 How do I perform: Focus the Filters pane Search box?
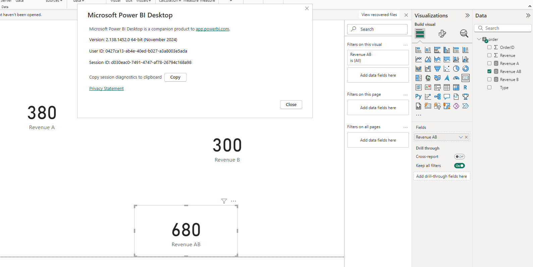377,29
